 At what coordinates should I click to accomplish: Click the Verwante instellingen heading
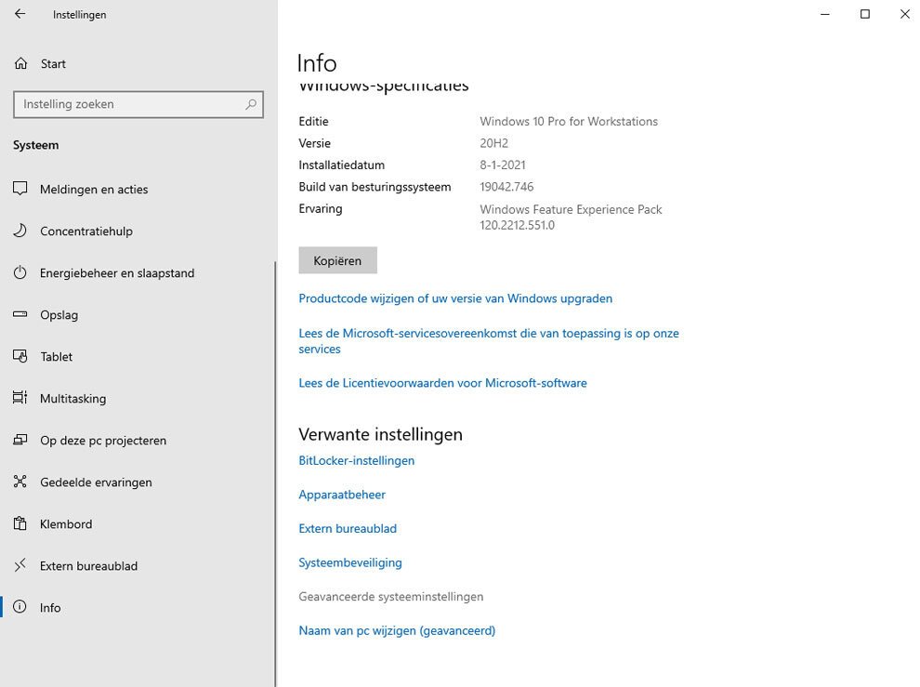pyautogui.click(x=380, y=434)
